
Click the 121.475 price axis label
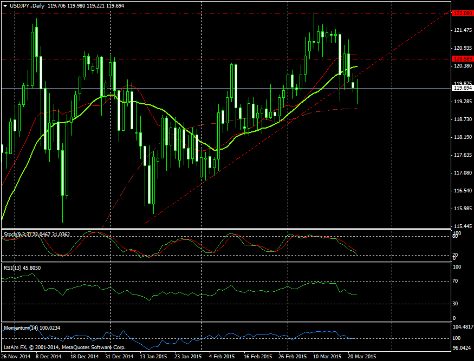[460, 30]
